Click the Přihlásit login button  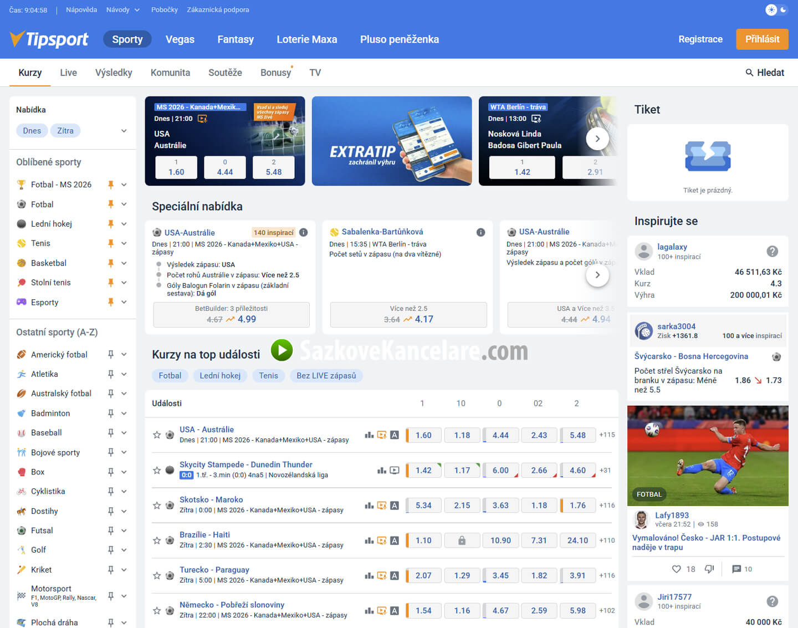762,39
